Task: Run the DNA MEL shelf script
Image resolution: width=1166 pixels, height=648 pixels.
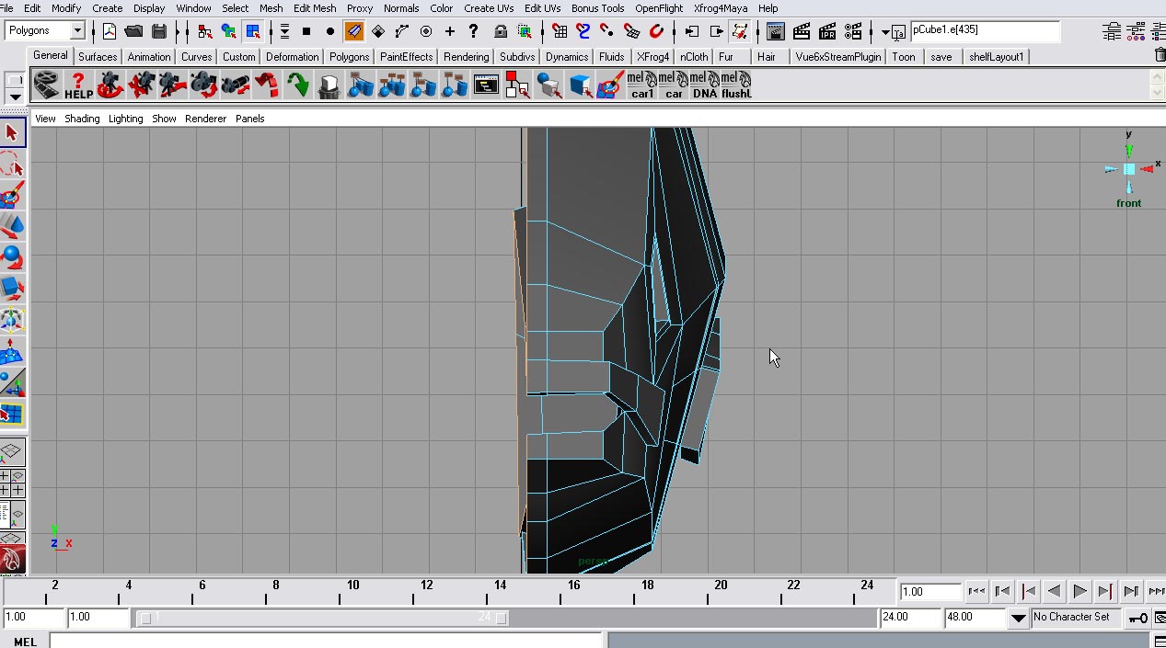Action: coord(704,86)
